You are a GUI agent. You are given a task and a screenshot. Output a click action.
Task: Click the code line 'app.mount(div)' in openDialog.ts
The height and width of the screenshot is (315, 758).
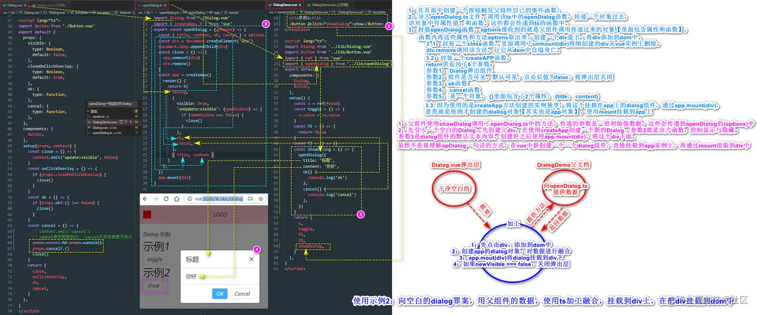(x=174, y=177)
